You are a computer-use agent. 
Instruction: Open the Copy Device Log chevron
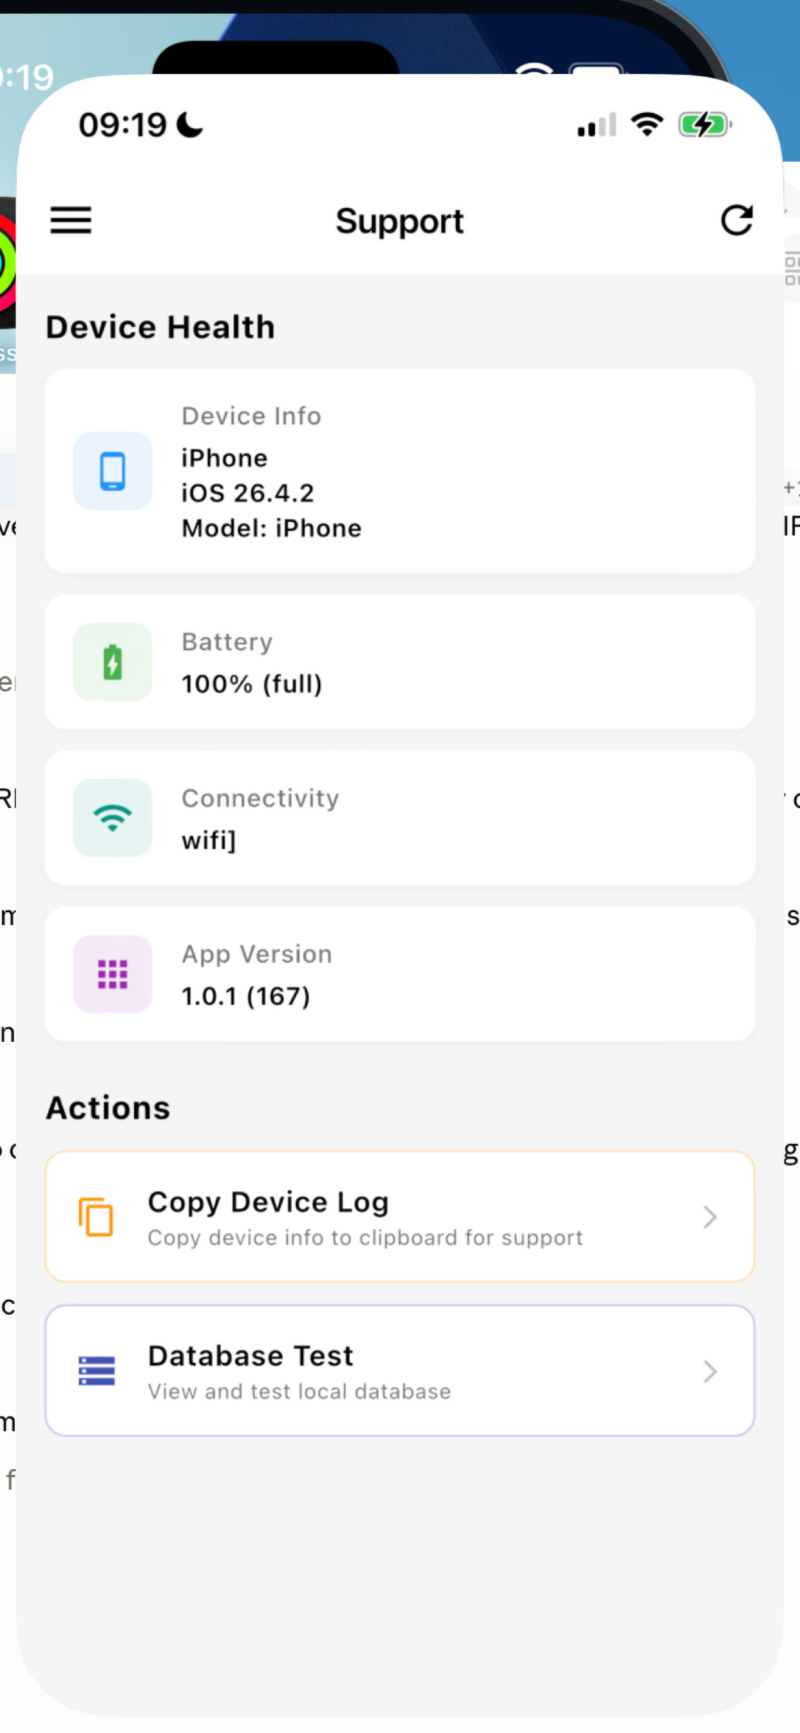(x=710, y=1217)
